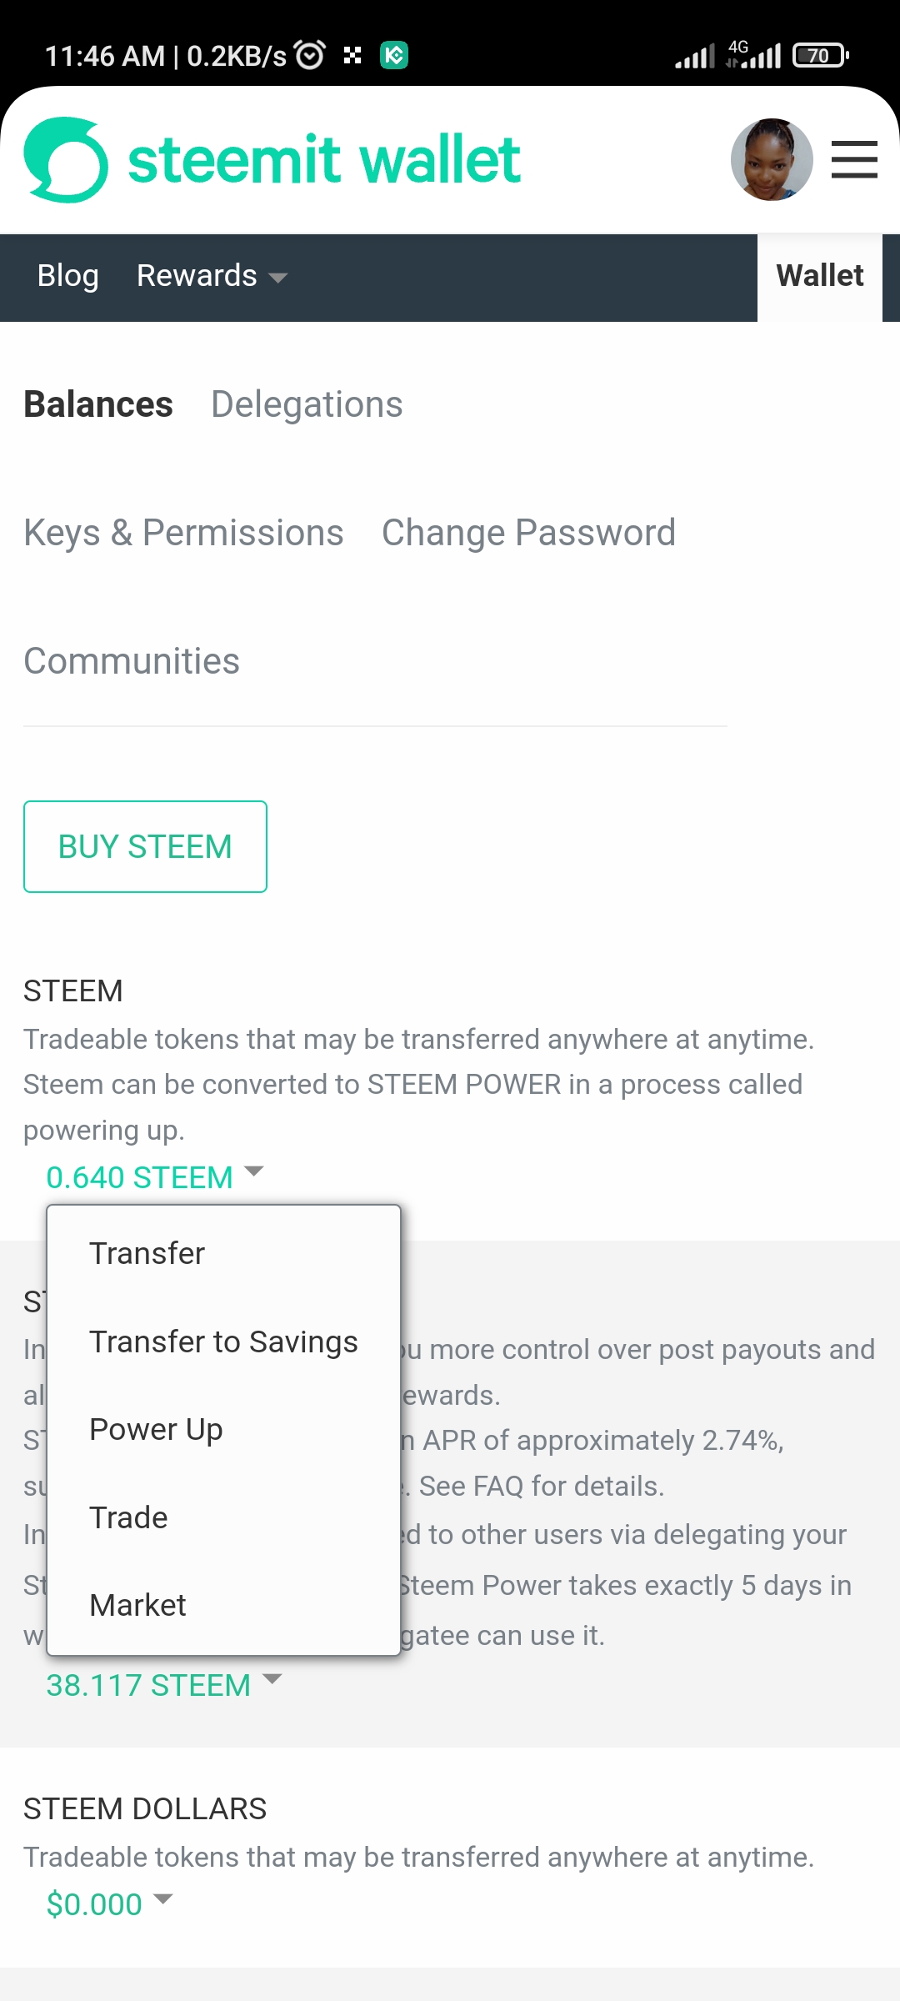This screenshot has height=2001, width=900.
Task: Tap the user profile avatar
Action: 772,159
